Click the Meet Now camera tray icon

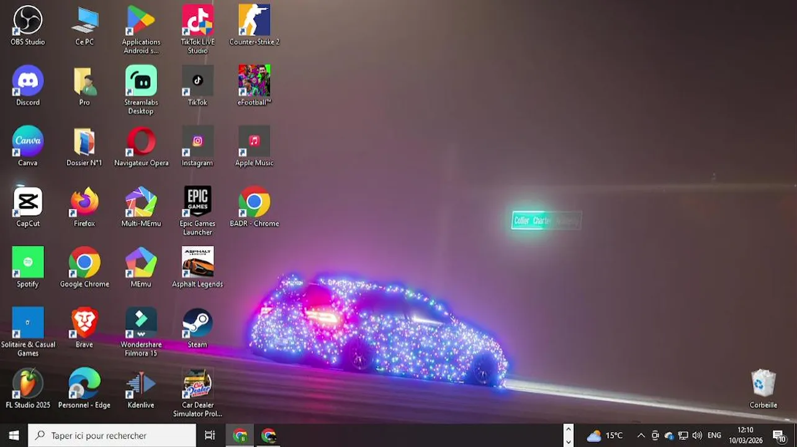pyautogui.click(x=655, y=435)
